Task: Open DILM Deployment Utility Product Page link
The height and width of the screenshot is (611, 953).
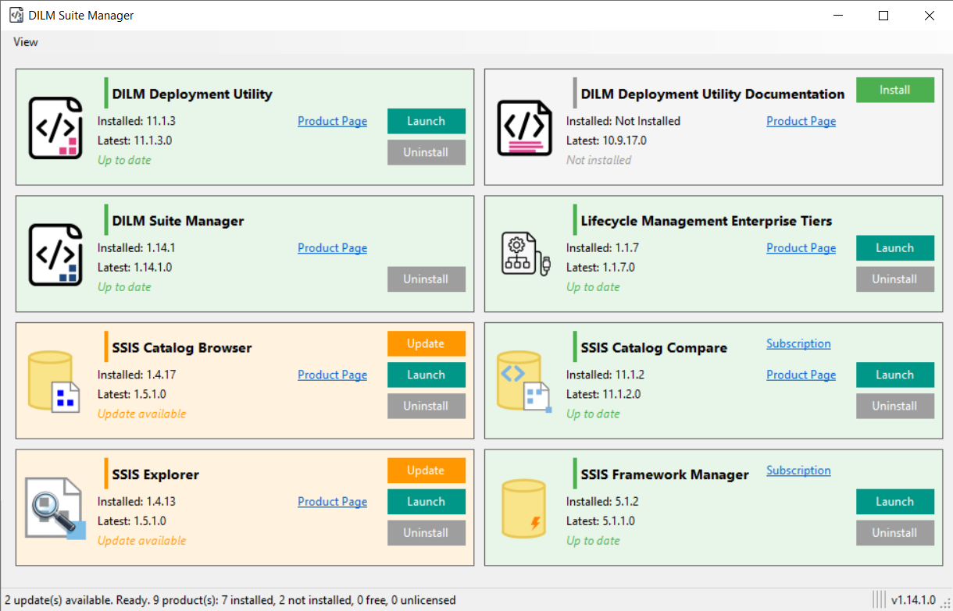Action: pos(333,121)
